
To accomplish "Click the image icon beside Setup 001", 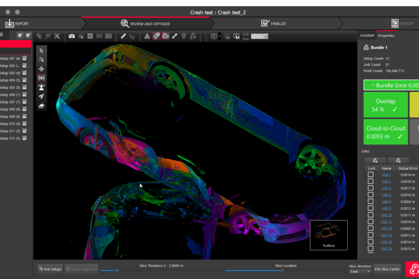I will [x=25, y=58].
